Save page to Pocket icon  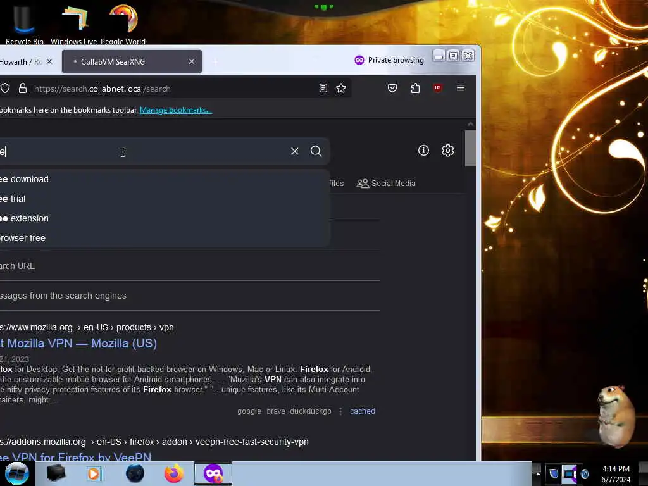(392, 88)
